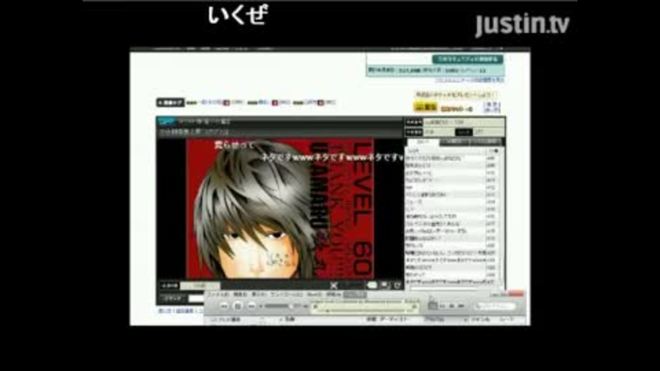Sort by iTunes アーティスト column header
Viewport: 660px width, 371px height.
point(394,319)
